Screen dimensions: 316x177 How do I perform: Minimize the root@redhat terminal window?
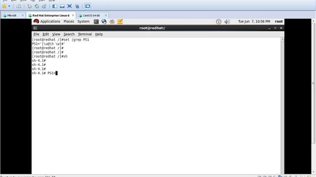pos(270,28)
